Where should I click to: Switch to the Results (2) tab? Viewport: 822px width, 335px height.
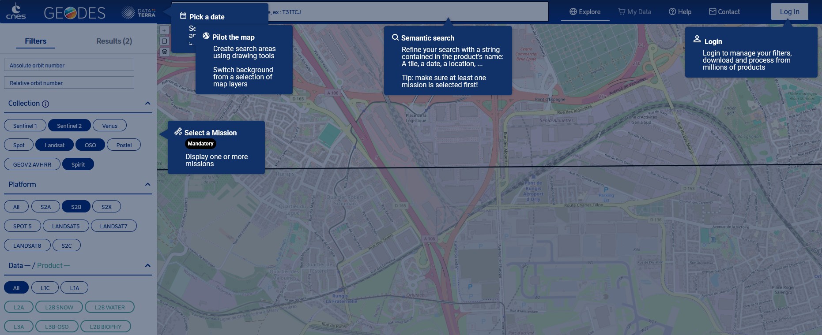pos(114,41)
